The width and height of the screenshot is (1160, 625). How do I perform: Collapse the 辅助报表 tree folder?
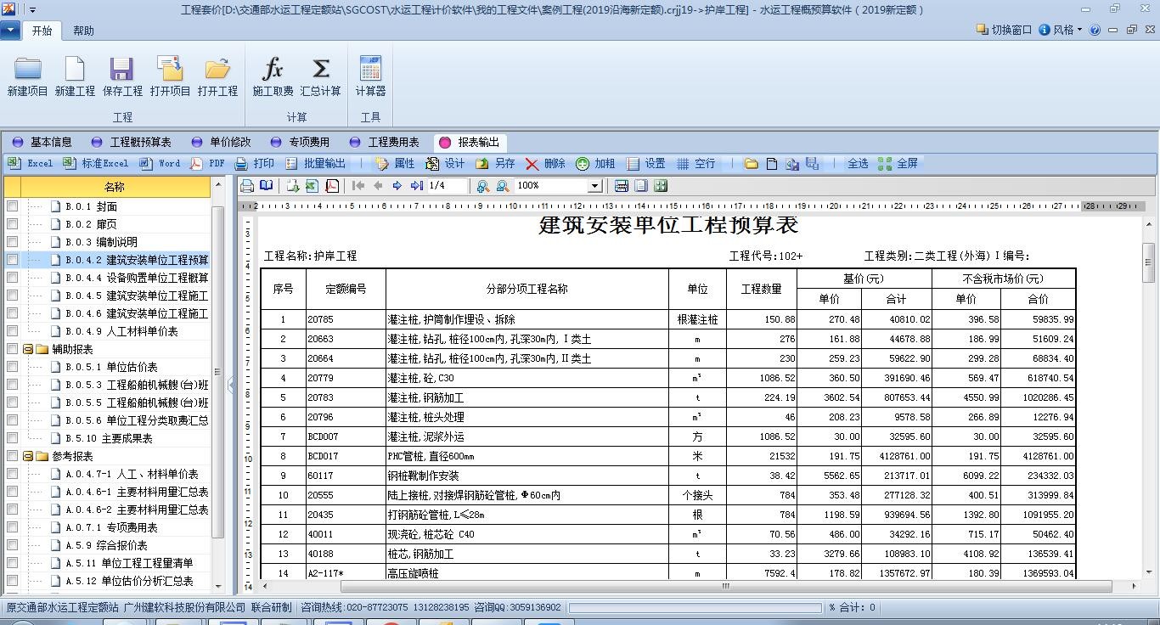(x=28, y=349)
